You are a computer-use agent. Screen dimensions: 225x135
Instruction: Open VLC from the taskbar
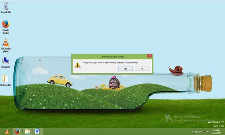point(7,131)
